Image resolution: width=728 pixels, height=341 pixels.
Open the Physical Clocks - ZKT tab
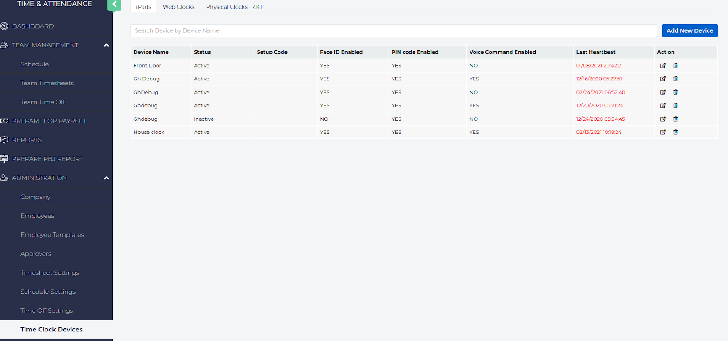pyautogui.click(x=234, y=7)
